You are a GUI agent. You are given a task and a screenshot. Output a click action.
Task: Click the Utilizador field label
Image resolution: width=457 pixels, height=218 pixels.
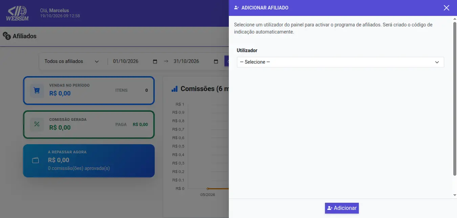(247, 50)
